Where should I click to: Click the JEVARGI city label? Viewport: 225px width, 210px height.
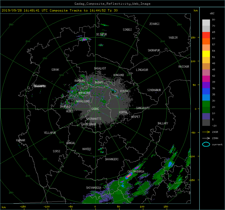pos(154,24)
